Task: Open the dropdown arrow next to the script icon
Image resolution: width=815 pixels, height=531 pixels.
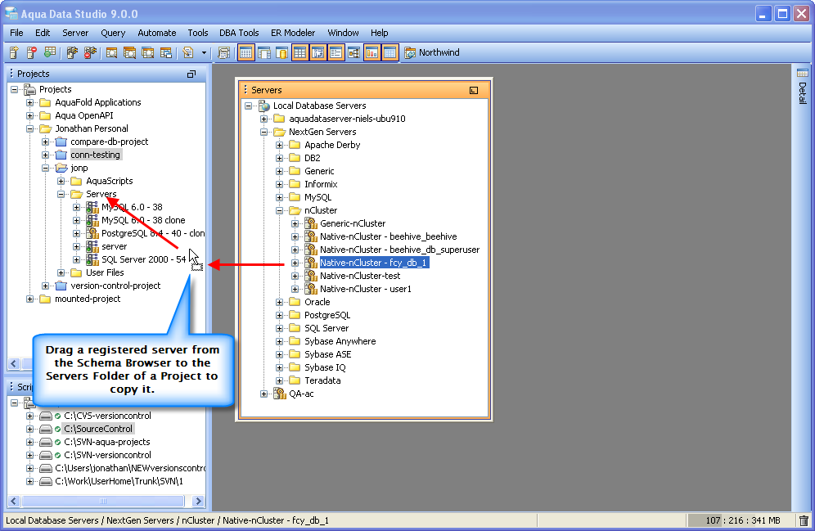Action: [x=204, y=52]
